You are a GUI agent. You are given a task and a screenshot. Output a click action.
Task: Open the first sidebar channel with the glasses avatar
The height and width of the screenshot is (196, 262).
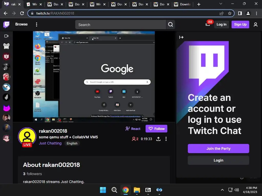click(6, 46)
